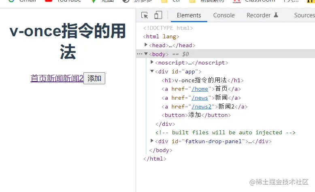Viewport: 315px width, 192px height.
Task: Click the 新闻2 link on the page
Action: click(x=73, y=78)
